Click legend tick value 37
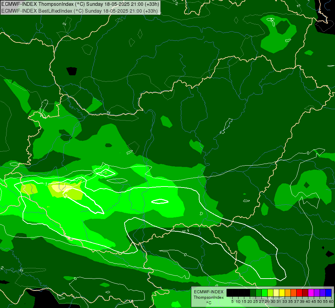Viewport: 335px width, 308px height. (297, 301)
